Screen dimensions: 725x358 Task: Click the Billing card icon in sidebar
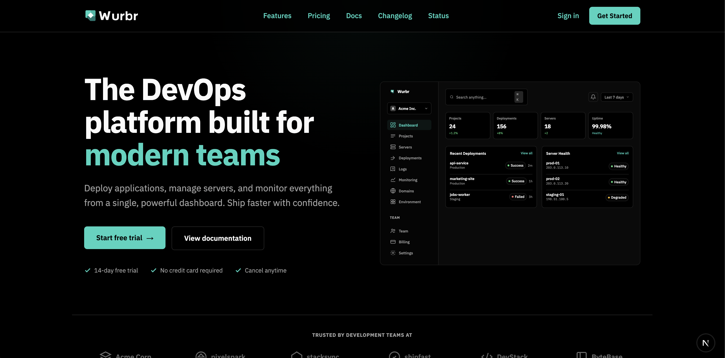coord(393,242)
